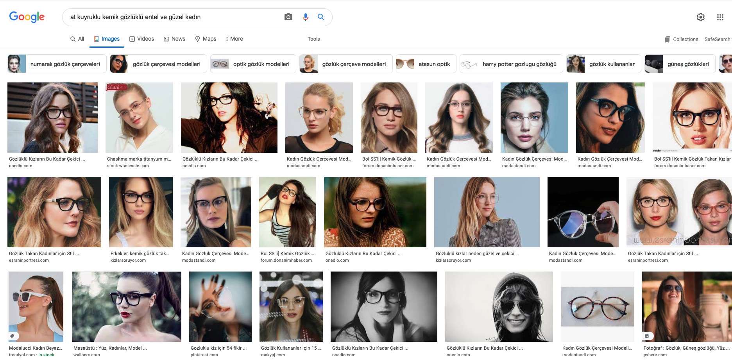
Task: Click 'Chashma marka titanyum m...' title
Action: 139,159
